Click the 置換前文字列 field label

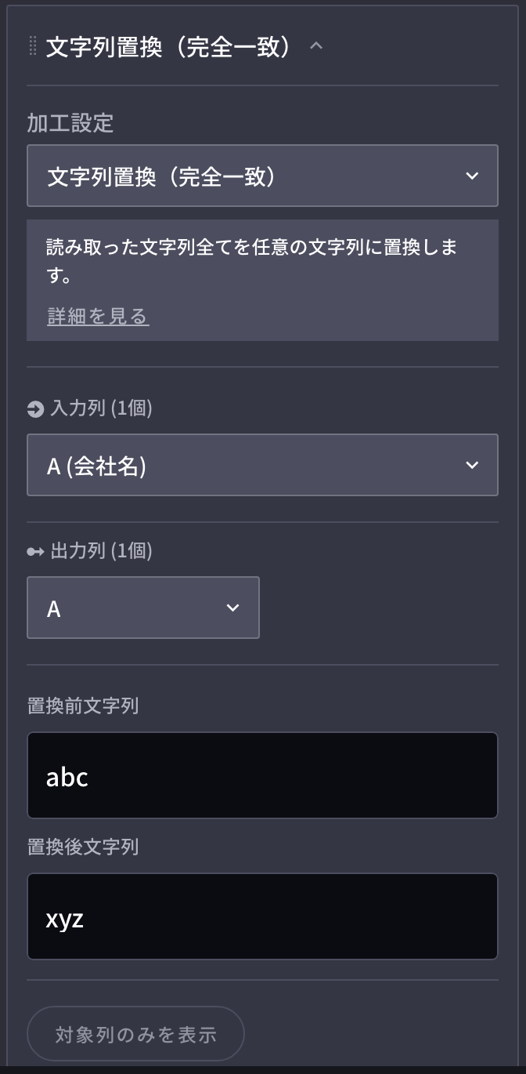pyautogui.click(x=83, y=706)
